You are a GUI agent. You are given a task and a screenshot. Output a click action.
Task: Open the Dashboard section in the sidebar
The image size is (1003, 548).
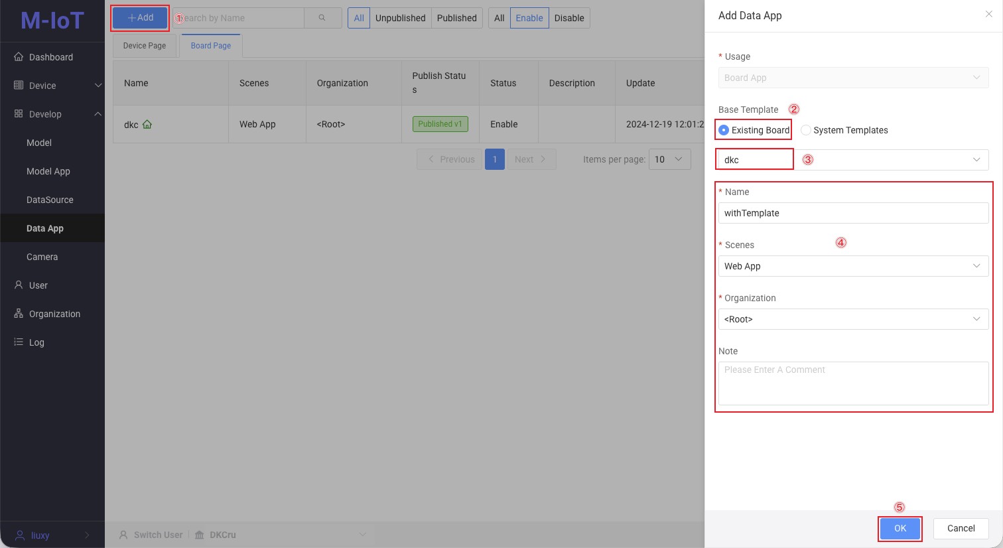pyautogui.click(x=50, y=57)
